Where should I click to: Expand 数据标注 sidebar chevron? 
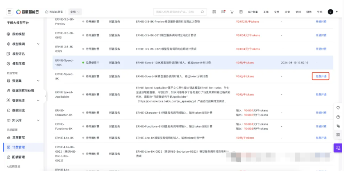click(38, 100)
